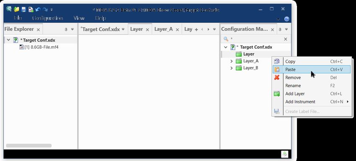Expand the Layer_A node
Viewport: 356px width, 161px height.
coord(231,61)
